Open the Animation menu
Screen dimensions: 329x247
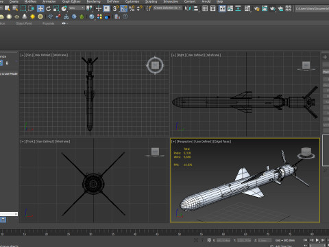[49, 1]
